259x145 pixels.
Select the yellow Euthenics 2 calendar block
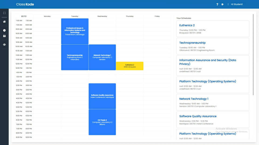tap(129, 66)
